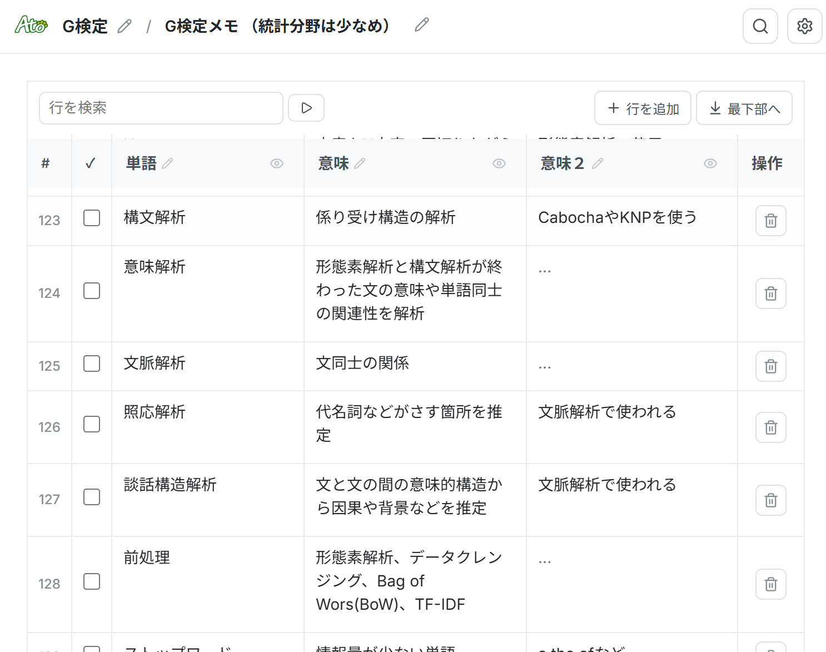The height and width of the screenshot is (652, 826).
Task: Delete row 124 意味解析 trash icon
Action: point(770,293)
